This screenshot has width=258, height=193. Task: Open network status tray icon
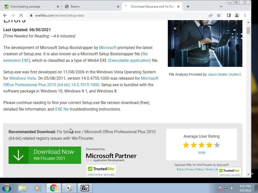227,188
